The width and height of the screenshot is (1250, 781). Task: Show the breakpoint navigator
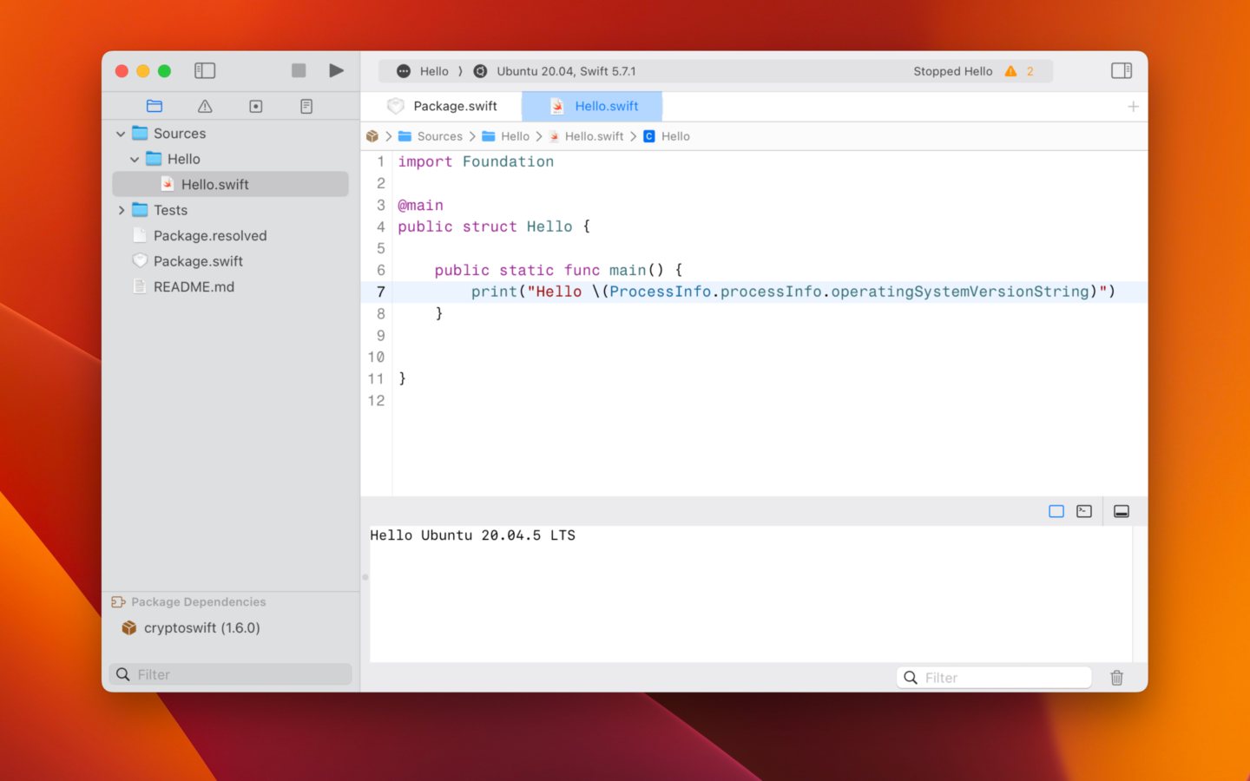(255, 106)
